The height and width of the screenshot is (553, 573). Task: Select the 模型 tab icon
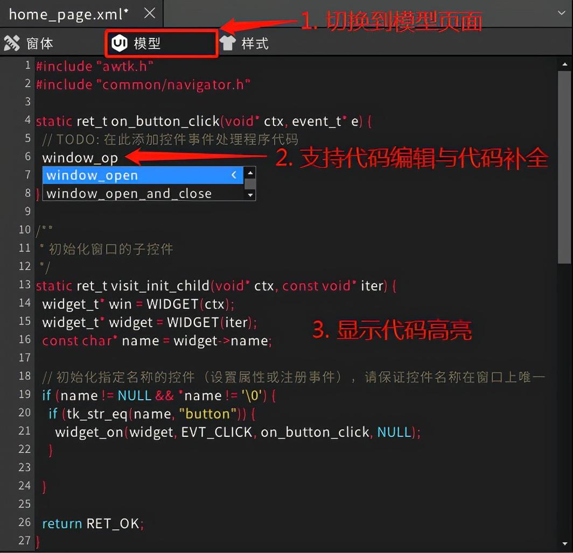[120, 42]
